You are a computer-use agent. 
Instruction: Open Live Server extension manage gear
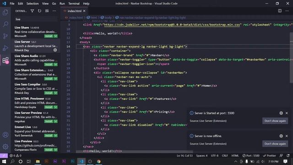coord(55,50)
